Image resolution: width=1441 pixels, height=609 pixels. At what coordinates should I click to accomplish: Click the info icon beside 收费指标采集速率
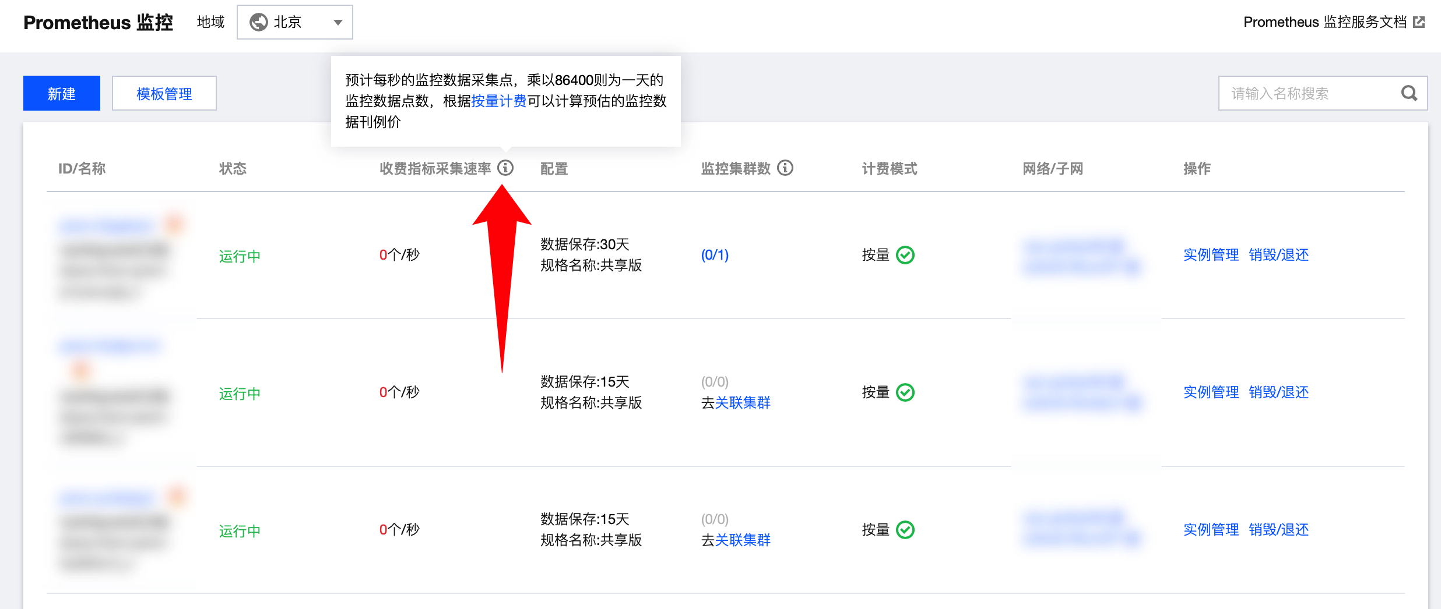[x=505, y=168]
